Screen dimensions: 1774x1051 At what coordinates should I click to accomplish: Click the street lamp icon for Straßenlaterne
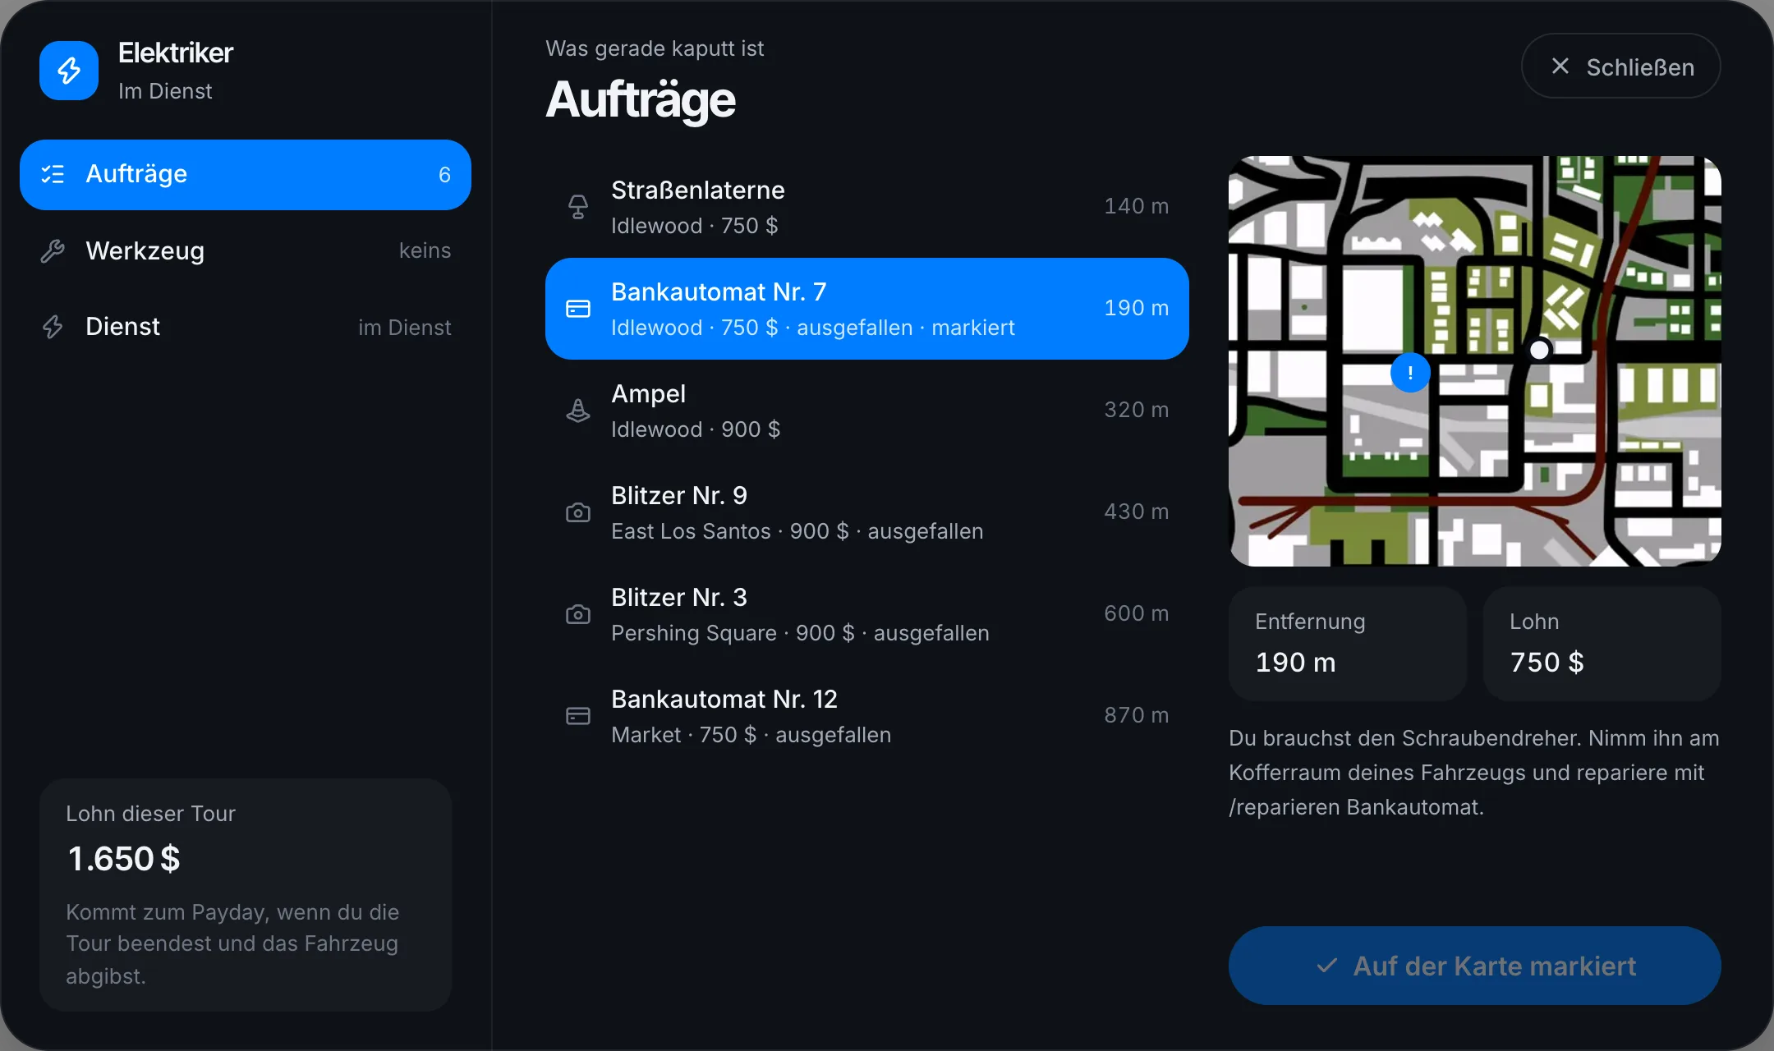coord(578,207)
